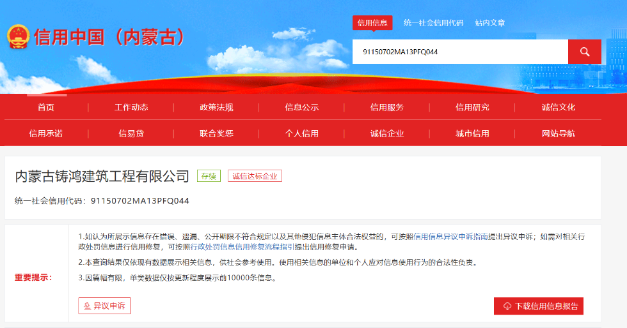The image size is (627, 328).
Task: Click the 诚信达标企业 badge
Action: point(255,176)
